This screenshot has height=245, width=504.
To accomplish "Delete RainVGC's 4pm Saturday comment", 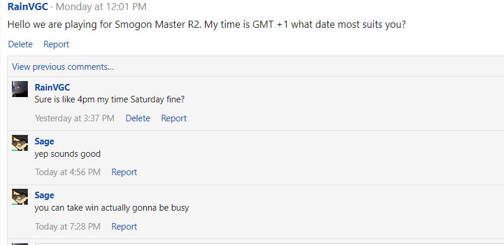I will point(138,118).
